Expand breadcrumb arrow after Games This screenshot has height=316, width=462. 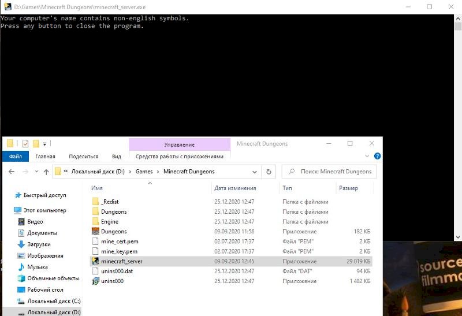click(158, 172)
